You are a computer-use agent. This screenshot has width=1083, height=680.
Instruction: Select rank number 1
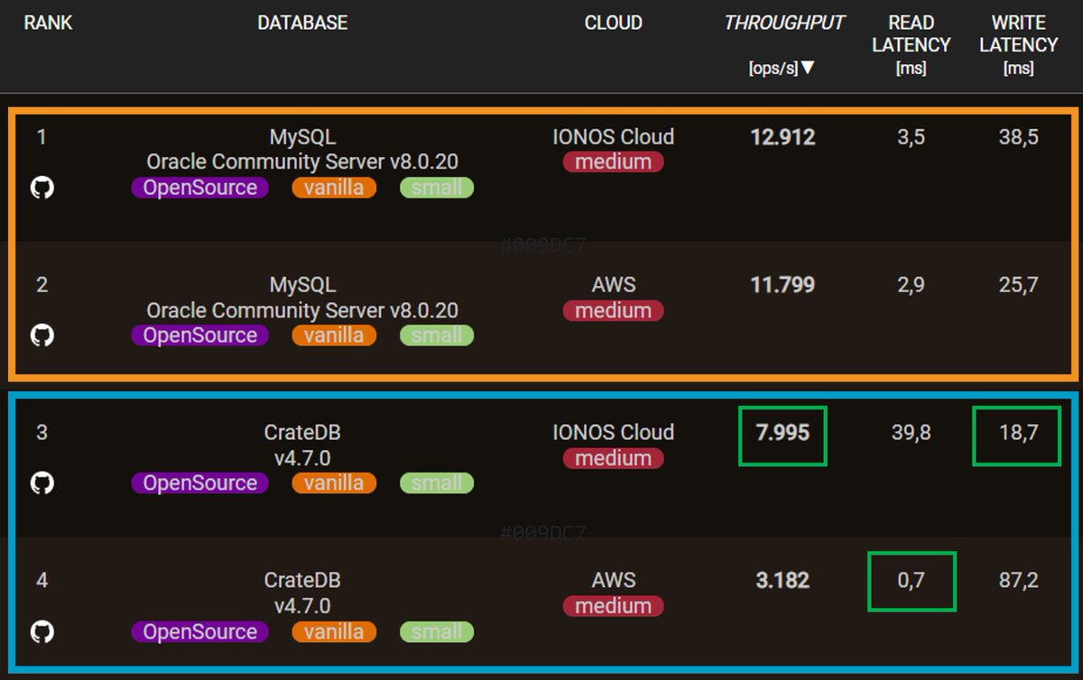42,137
